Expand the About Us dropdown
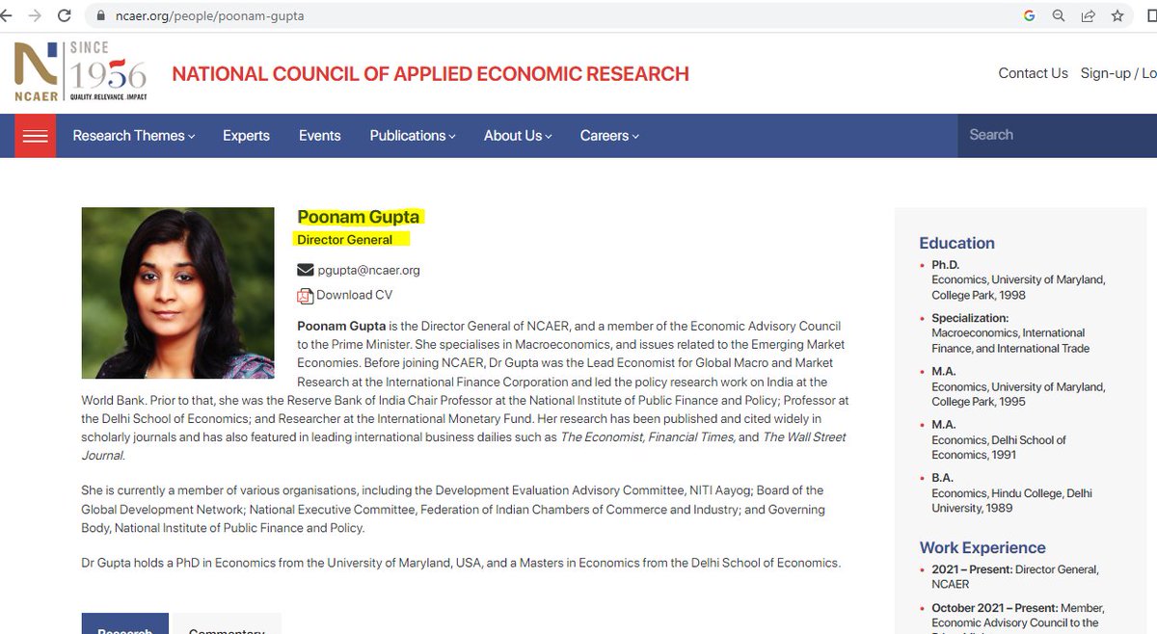Image resolution: width=1157 pixels, height=634 pixels. click(x=518, y=136)
